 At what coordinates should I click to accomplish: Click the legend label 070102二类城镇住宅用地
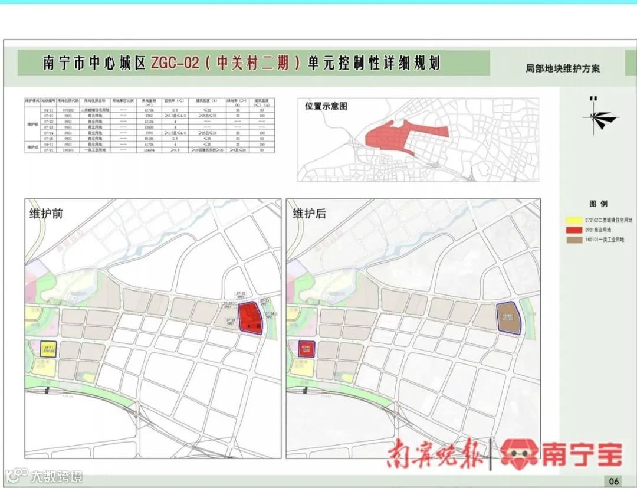click(609, 220)
